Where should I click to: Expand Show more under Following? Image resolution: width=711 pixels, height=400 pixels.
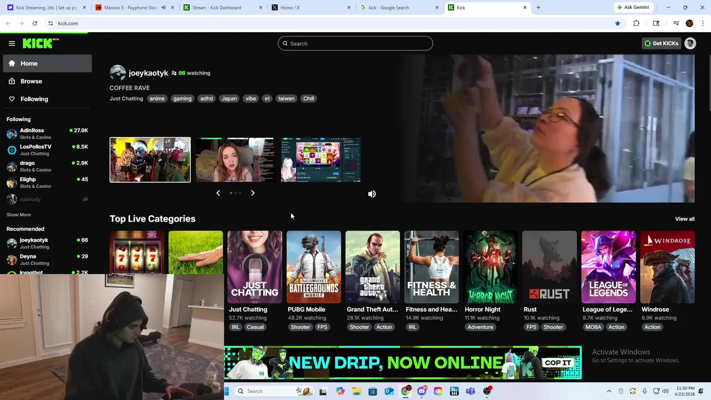point(19,214)
